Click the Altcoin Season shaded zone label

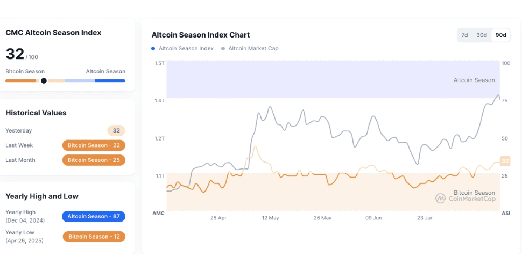pyautogui.click(x=474, y=80)
